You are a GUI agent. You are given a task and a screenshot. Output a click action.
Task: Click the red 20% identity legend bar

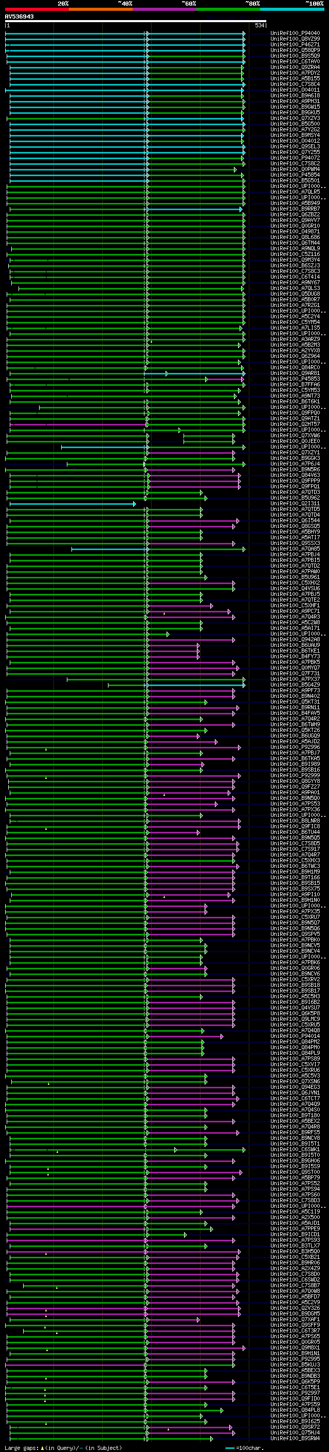tap(36, 9)
